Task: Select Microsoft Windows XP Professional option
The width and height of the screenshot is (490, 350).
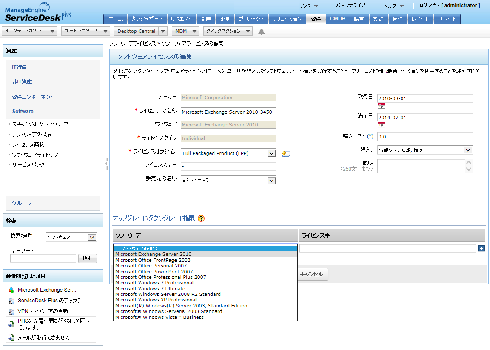Action: pos(205,300)
